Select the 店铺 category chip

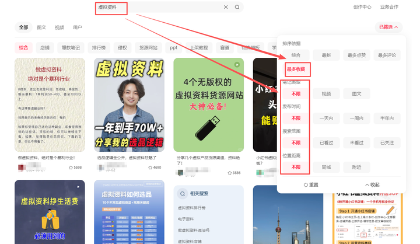pos(45,48)
